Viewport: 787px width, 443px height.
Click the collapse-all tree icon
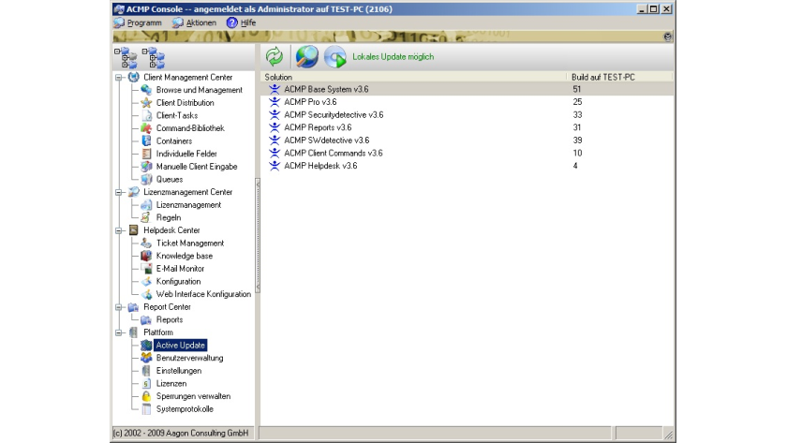(153, 56)
